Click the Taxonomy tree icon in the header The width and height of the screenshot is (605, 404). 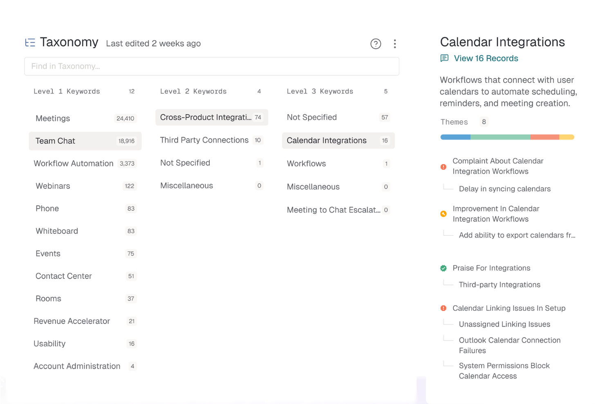click(x=30, y=42)
